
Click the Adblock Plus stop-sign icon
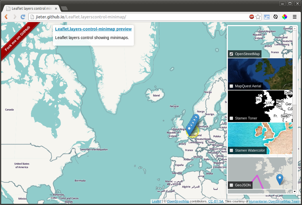251,17
